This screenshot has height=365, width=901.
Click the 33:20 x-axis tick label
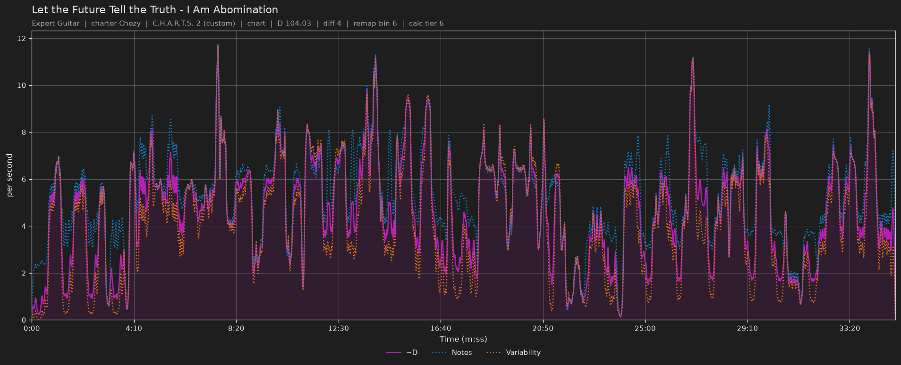(x=850, y=328)
